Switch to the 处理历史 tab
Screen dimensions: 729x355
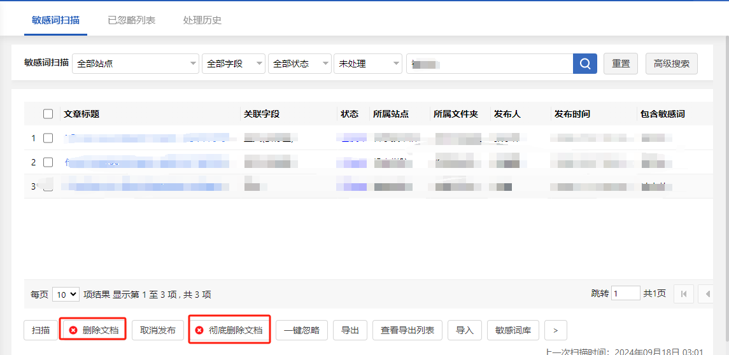[x=202, y=20]
